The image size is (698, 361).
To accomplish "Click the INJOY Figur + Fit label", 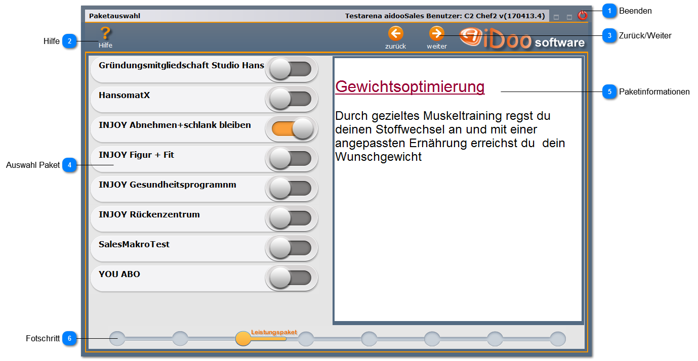I will coord(137,155).
